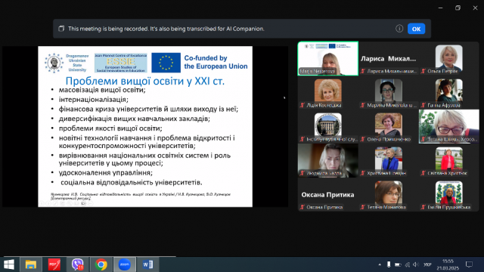Select the Ольга participant tile in top-right
Viewport: 484px width, 272px height.
coord(448,58)
